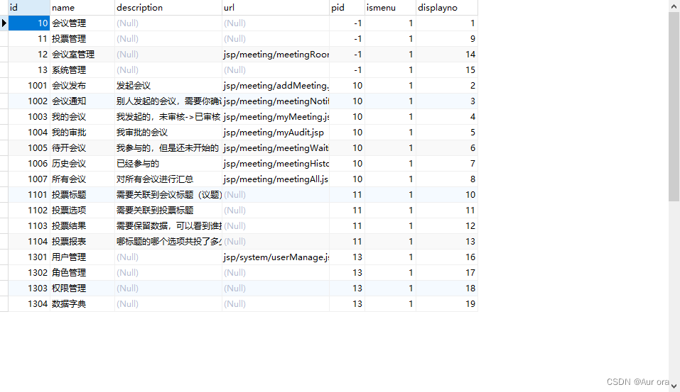Click the displayno column header
680x392 pixels.
447,8
